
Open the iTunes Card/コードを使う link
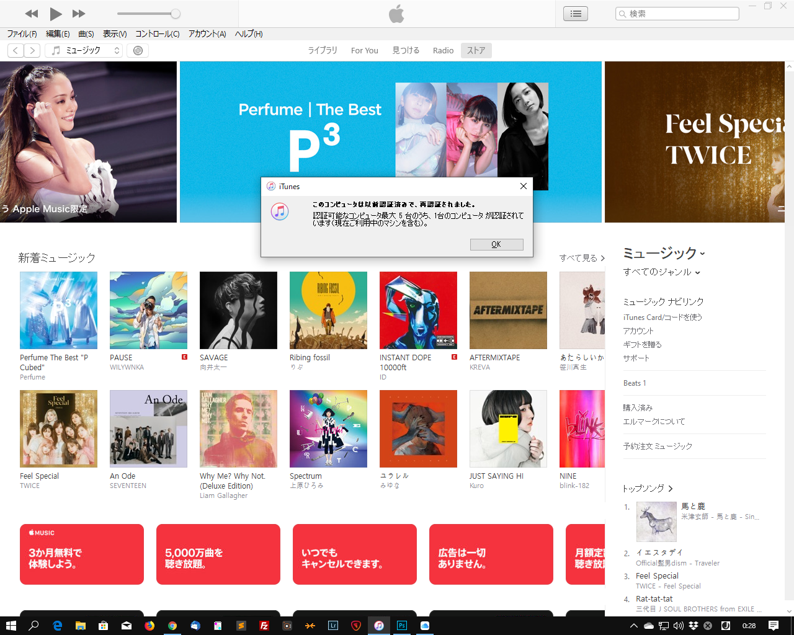[662, 317]
